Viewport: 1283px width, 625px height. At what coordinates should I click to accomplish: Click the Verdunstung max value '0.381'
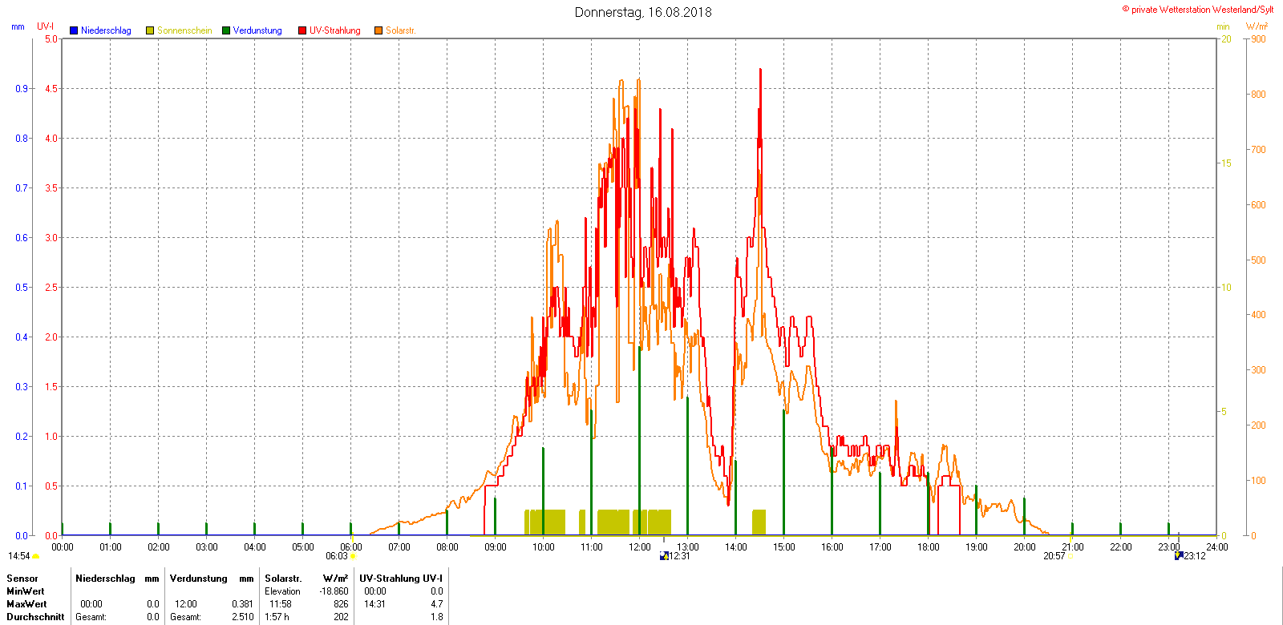pos(243,604)
